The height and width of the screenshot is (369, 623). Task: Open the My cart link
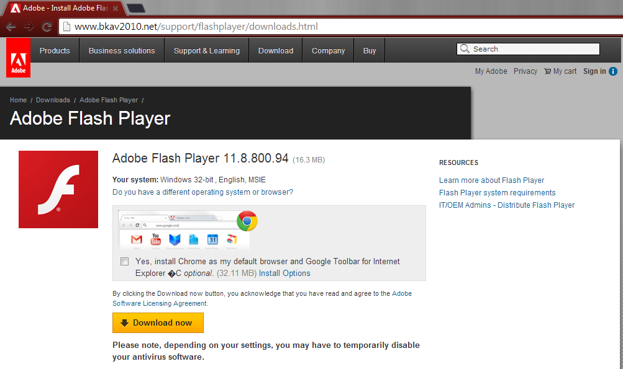[565, 71]
